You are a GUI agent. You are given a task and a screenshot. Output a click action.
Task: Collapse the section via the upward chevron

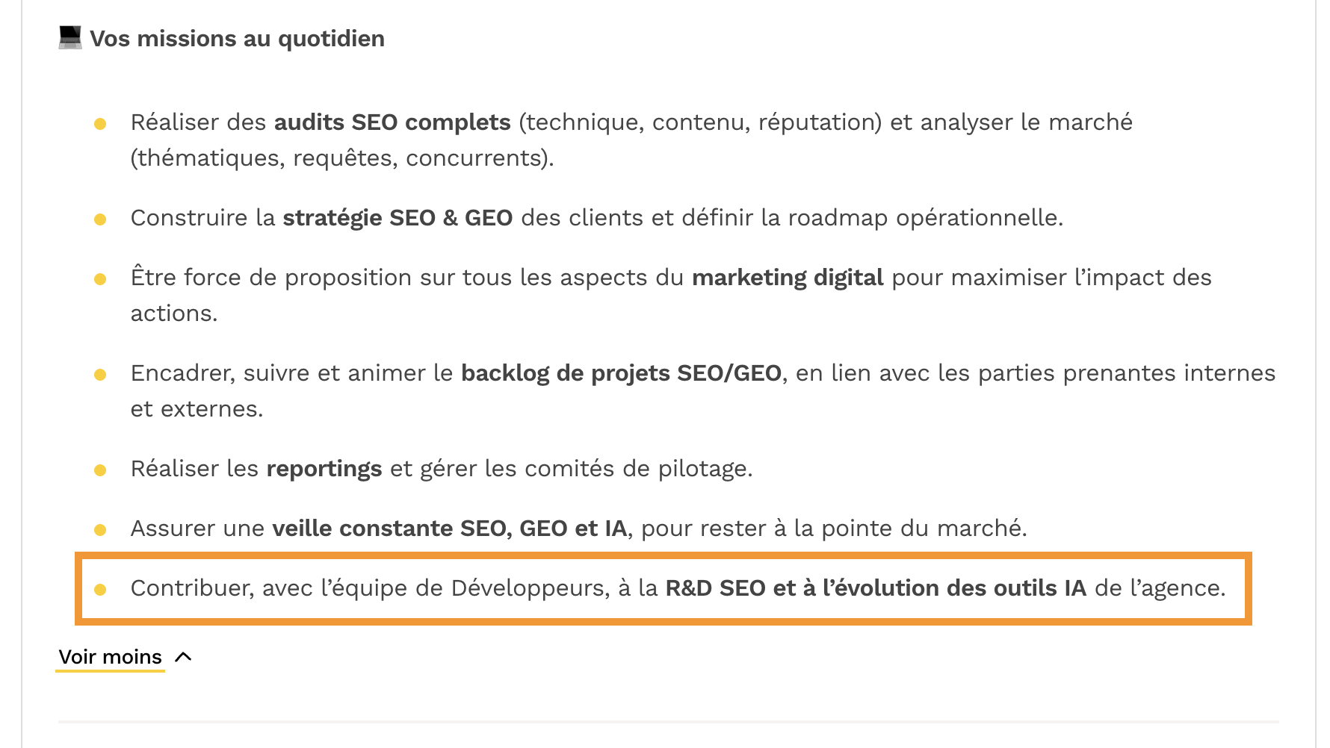(x=183, y=657)
